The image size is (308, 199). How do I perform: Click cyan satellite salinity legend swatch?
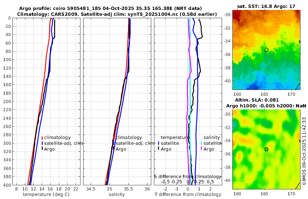click(202, 143)
